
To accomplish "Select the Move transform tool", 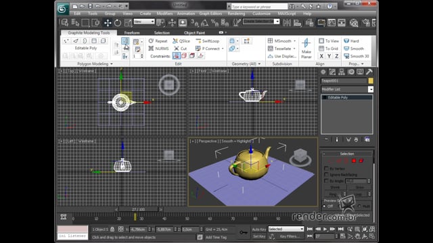I will click(108, 22).
